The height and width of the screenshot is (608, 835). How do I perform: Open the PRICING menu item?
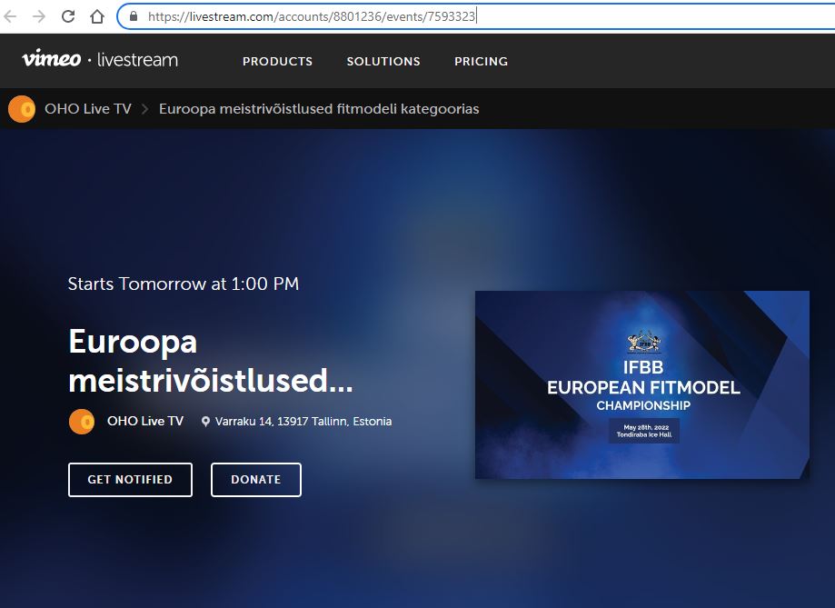(x=481, y=61)
